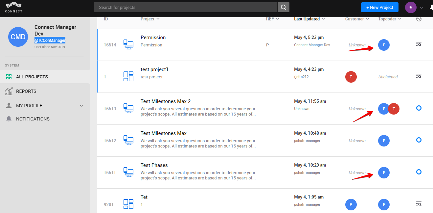The width and height of the screenshot is (433, 213).
Task: Click blue P avatar in Test Milestones Max 2
Action: coord(383,109)
